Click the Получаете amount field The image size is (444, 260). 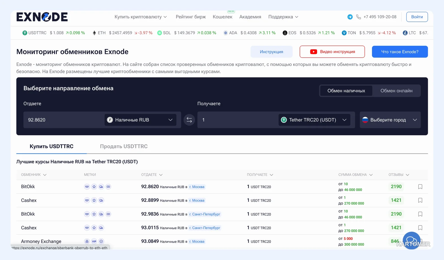pos(238,120)
